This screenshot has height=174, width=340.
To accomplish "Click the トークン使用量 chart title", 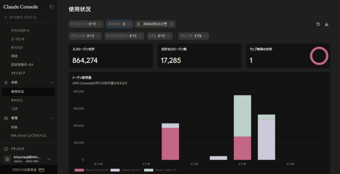I will [82, 78].
